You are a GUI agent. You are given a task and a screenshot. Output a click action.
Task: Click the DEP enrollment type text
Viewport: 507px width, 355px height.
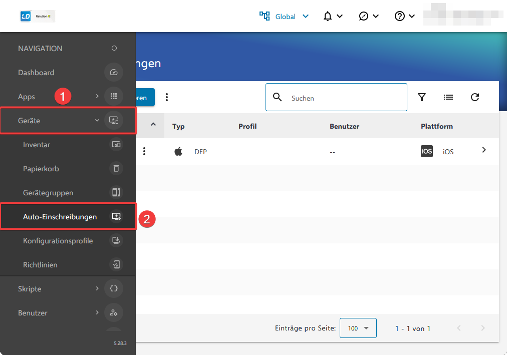click(200, 152)
